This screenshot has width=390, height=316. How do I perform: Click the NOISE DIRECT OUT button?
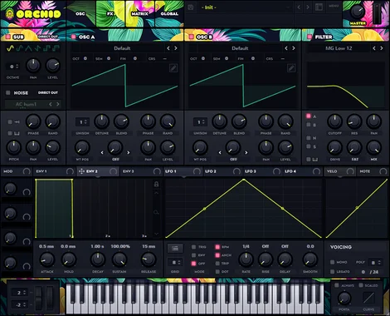pos(48,92)
